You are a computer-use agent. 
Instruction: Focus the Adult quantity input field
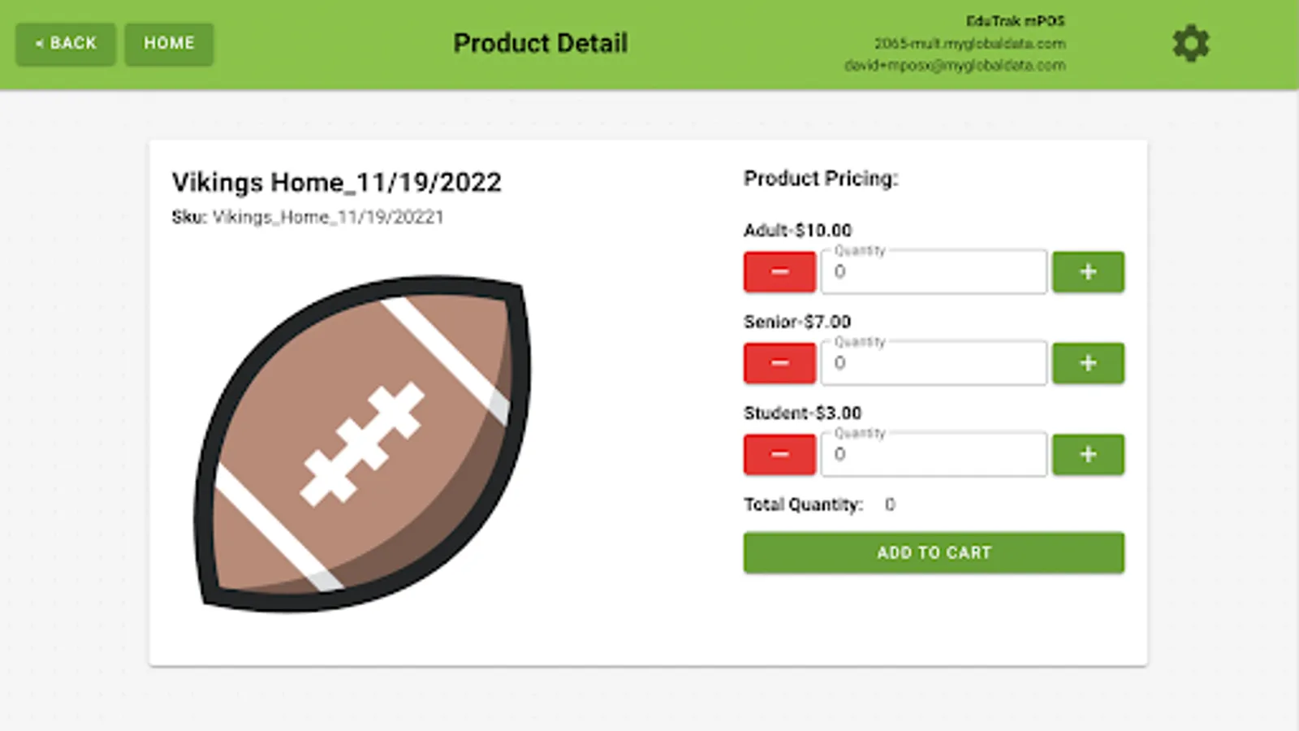point(934,272)
